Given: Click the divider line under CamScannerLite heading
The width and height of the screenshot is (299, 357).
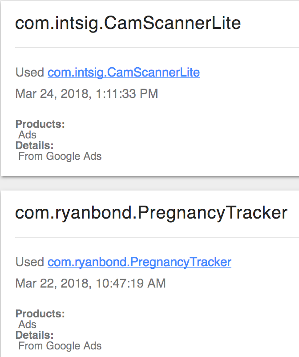Looking at the screenshot, I should (x=157, y=48).
